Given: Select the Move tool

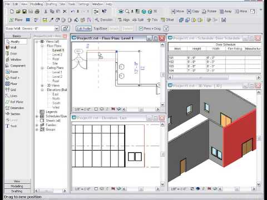Looking at the screenshot, I should [x=177, y=12].
